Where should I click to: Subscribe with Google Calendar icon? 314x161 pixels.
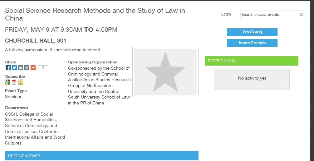[8, 82]
